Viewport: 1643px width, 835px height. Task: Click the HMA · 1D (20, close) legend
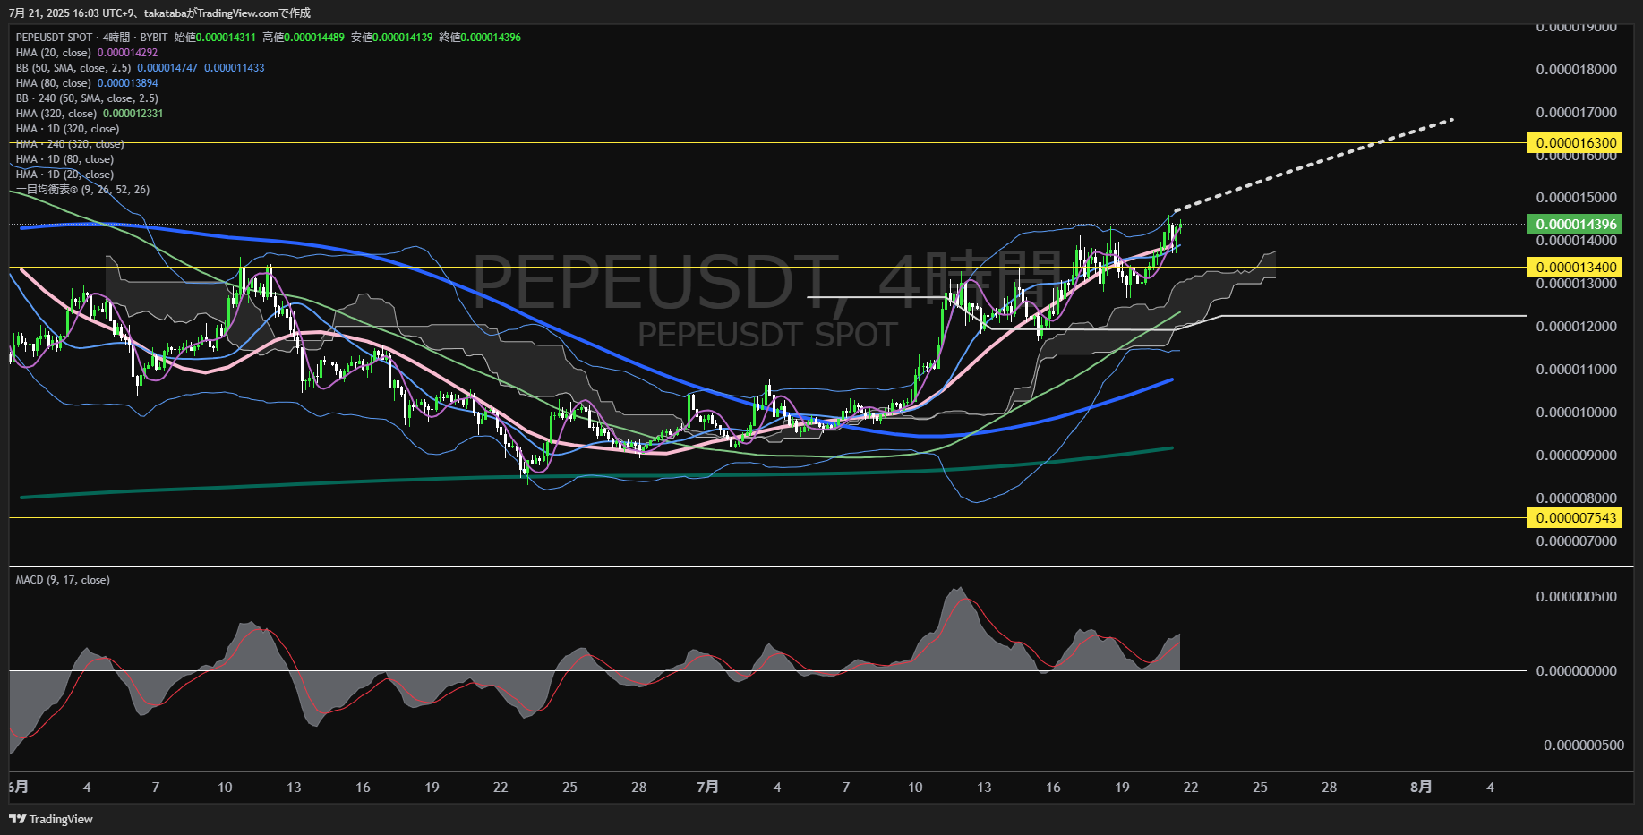[64, 175]
